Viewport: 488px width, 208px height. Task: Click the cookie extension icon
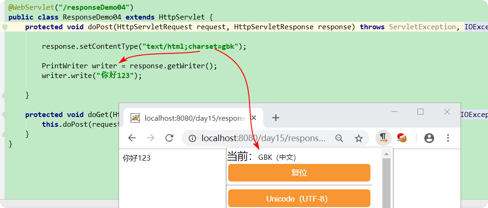pos(402,138)
